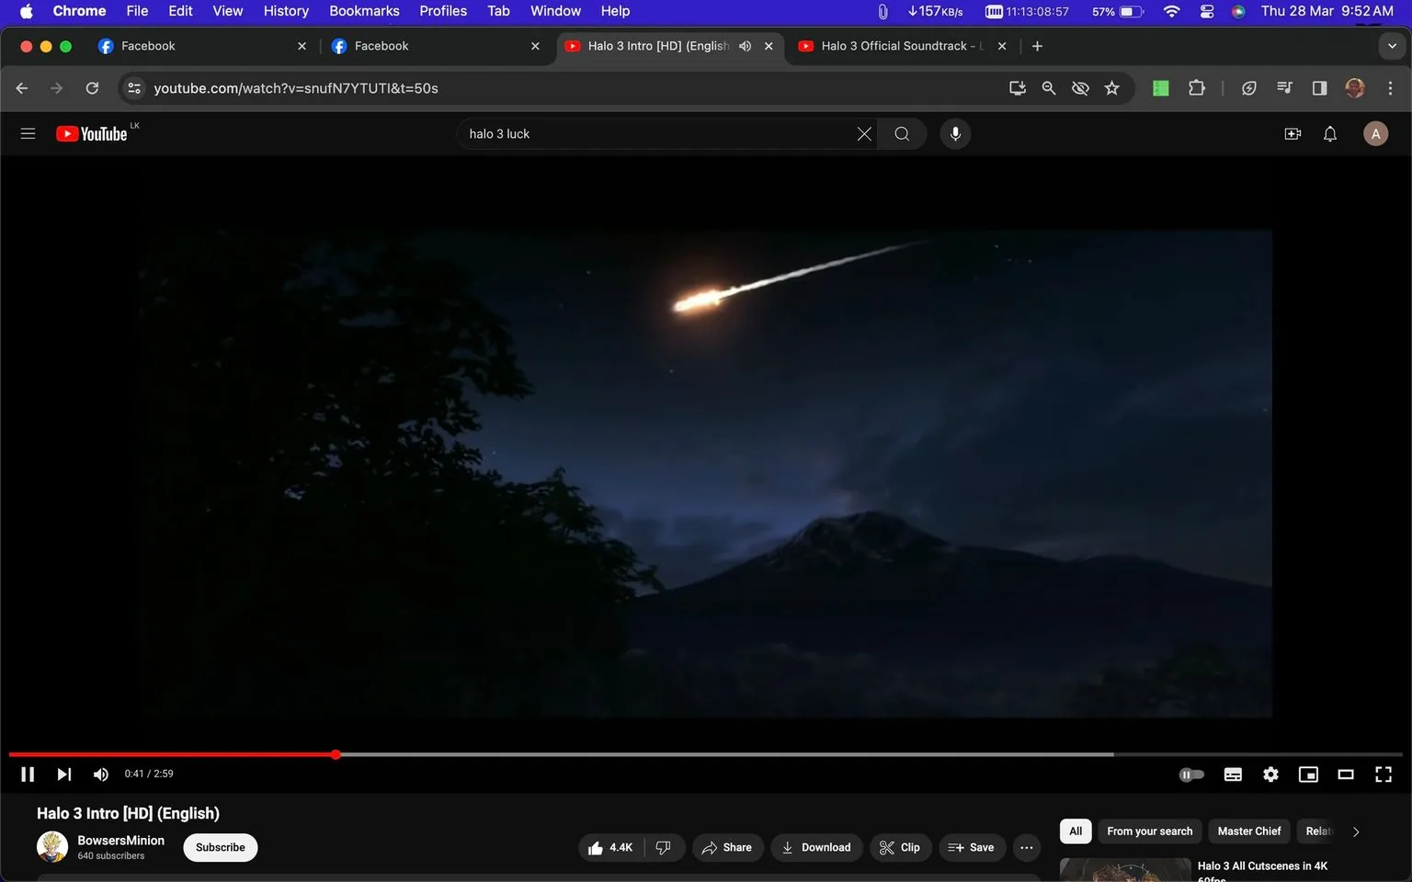Open the YouTube Create video icon
Viewport: 1412px width, 882px height.
1292,133
